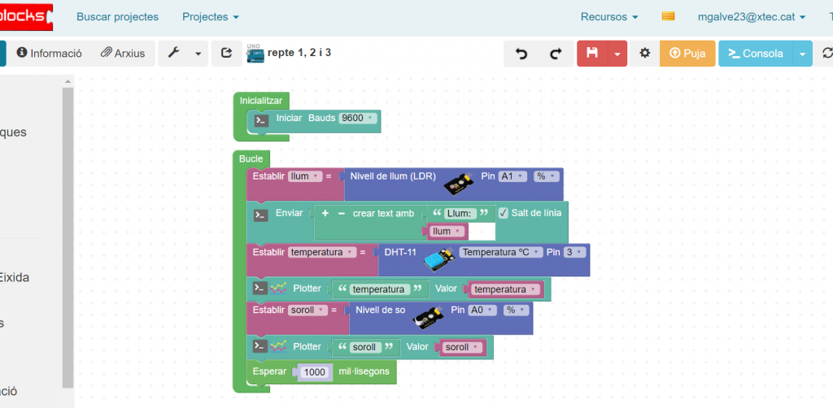Open the Recursos menu

tap(609, 16)
